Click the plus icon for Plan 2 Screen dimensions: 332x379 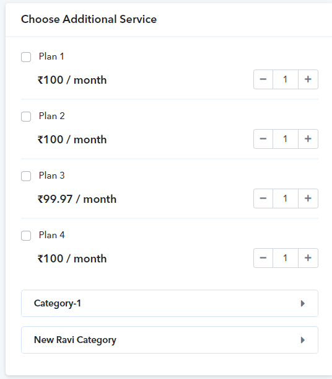pyautogui.click(x=308, y=139)
